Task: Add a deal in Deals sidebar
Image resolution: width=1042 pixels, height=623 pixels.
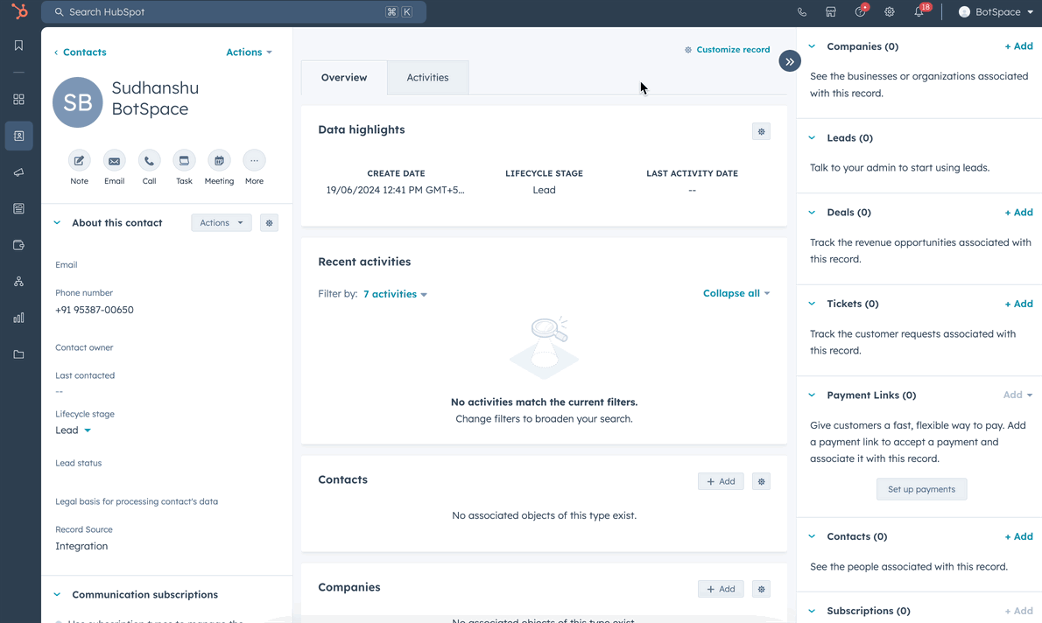Action: pos(1018,213)
